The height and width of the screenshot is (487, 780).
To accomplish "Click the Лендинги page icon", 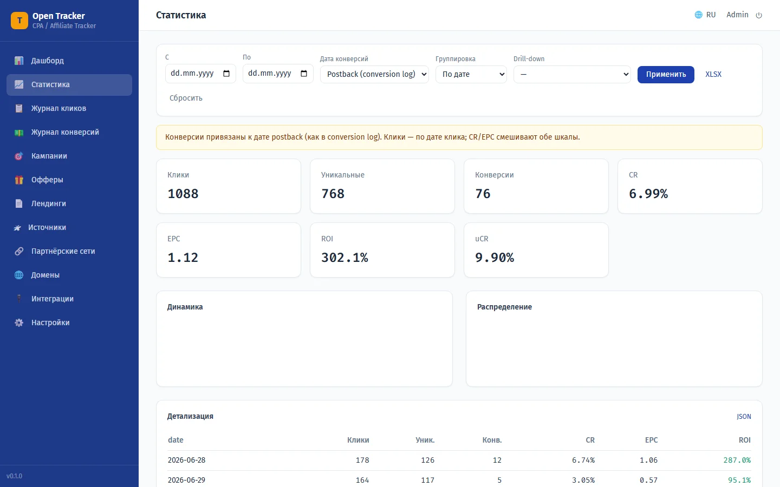I will coord(19,203).
